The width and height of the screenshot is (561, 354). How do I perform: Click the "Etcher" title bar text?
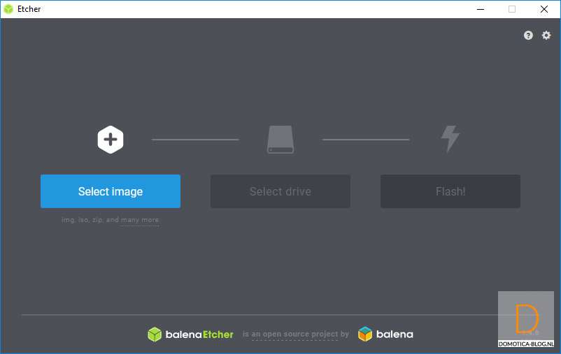click(x=29, y=9)
